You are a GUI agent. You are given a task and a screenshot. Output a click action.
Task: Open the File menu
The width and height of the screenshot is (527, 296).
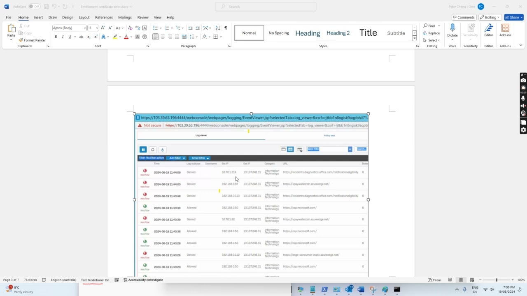(8, 17)
